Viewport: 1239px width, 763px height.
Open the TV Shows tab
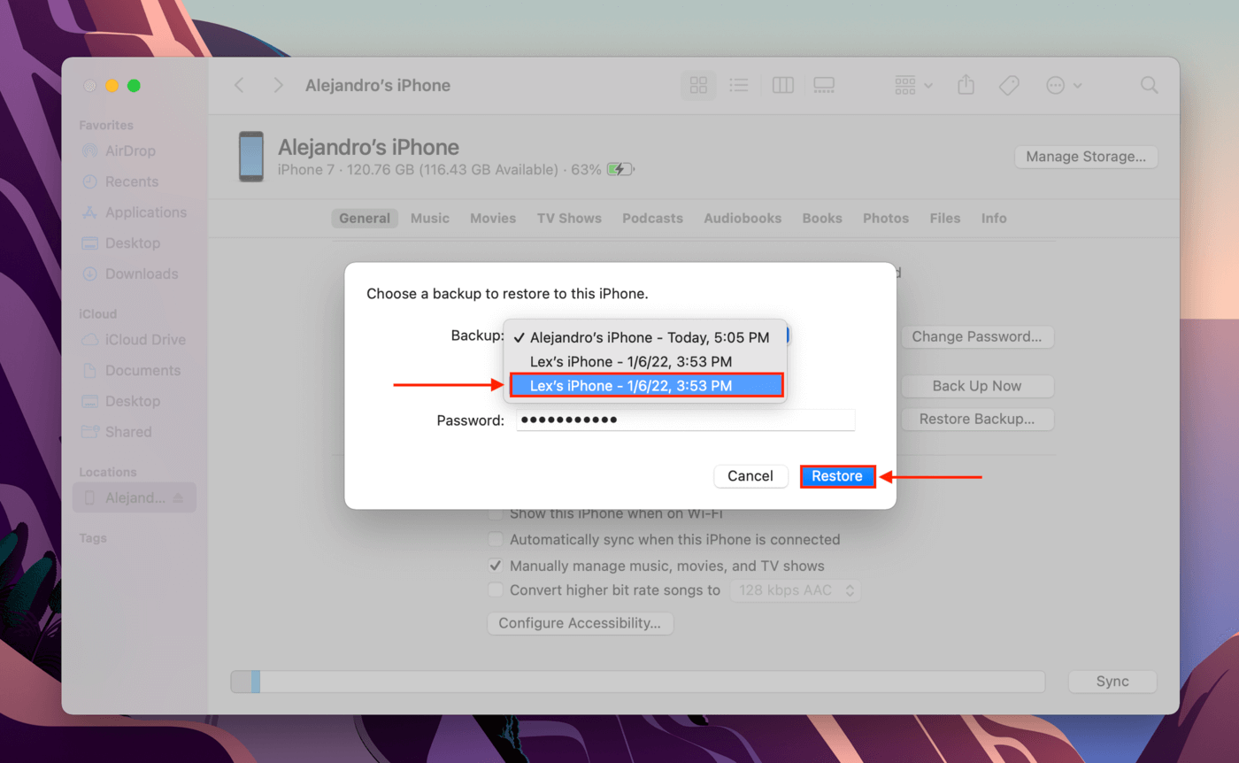(569, 219)
